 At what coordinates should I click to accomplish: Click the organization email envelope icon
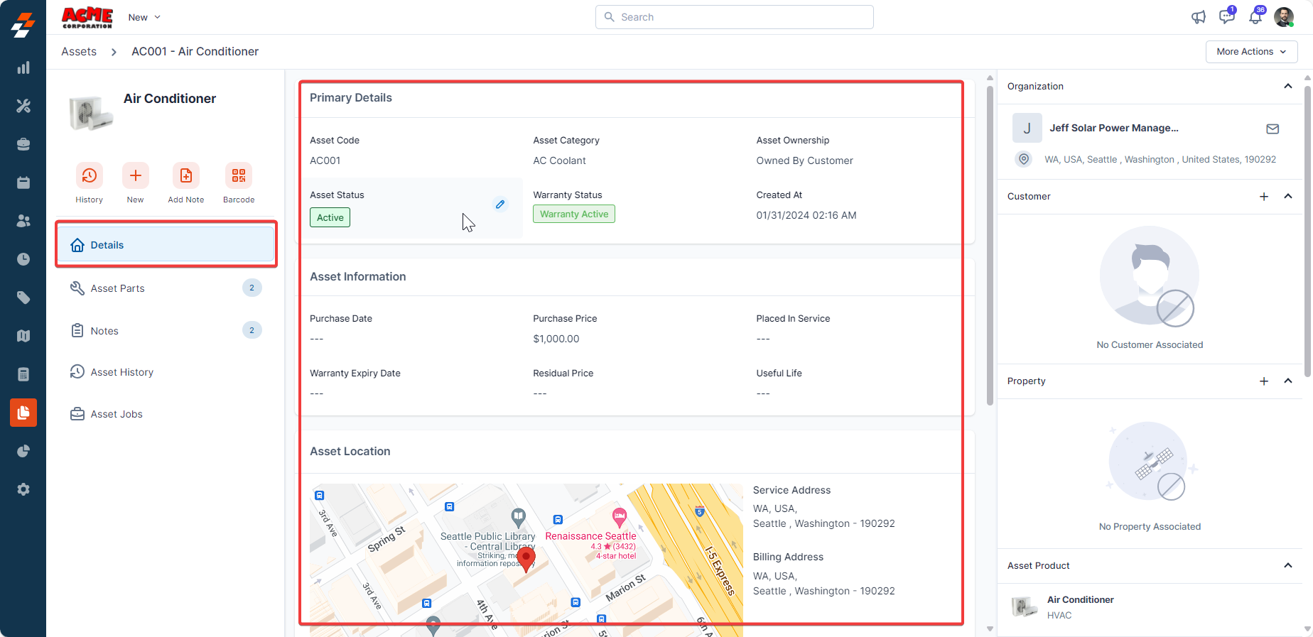tap(1273, 129)
